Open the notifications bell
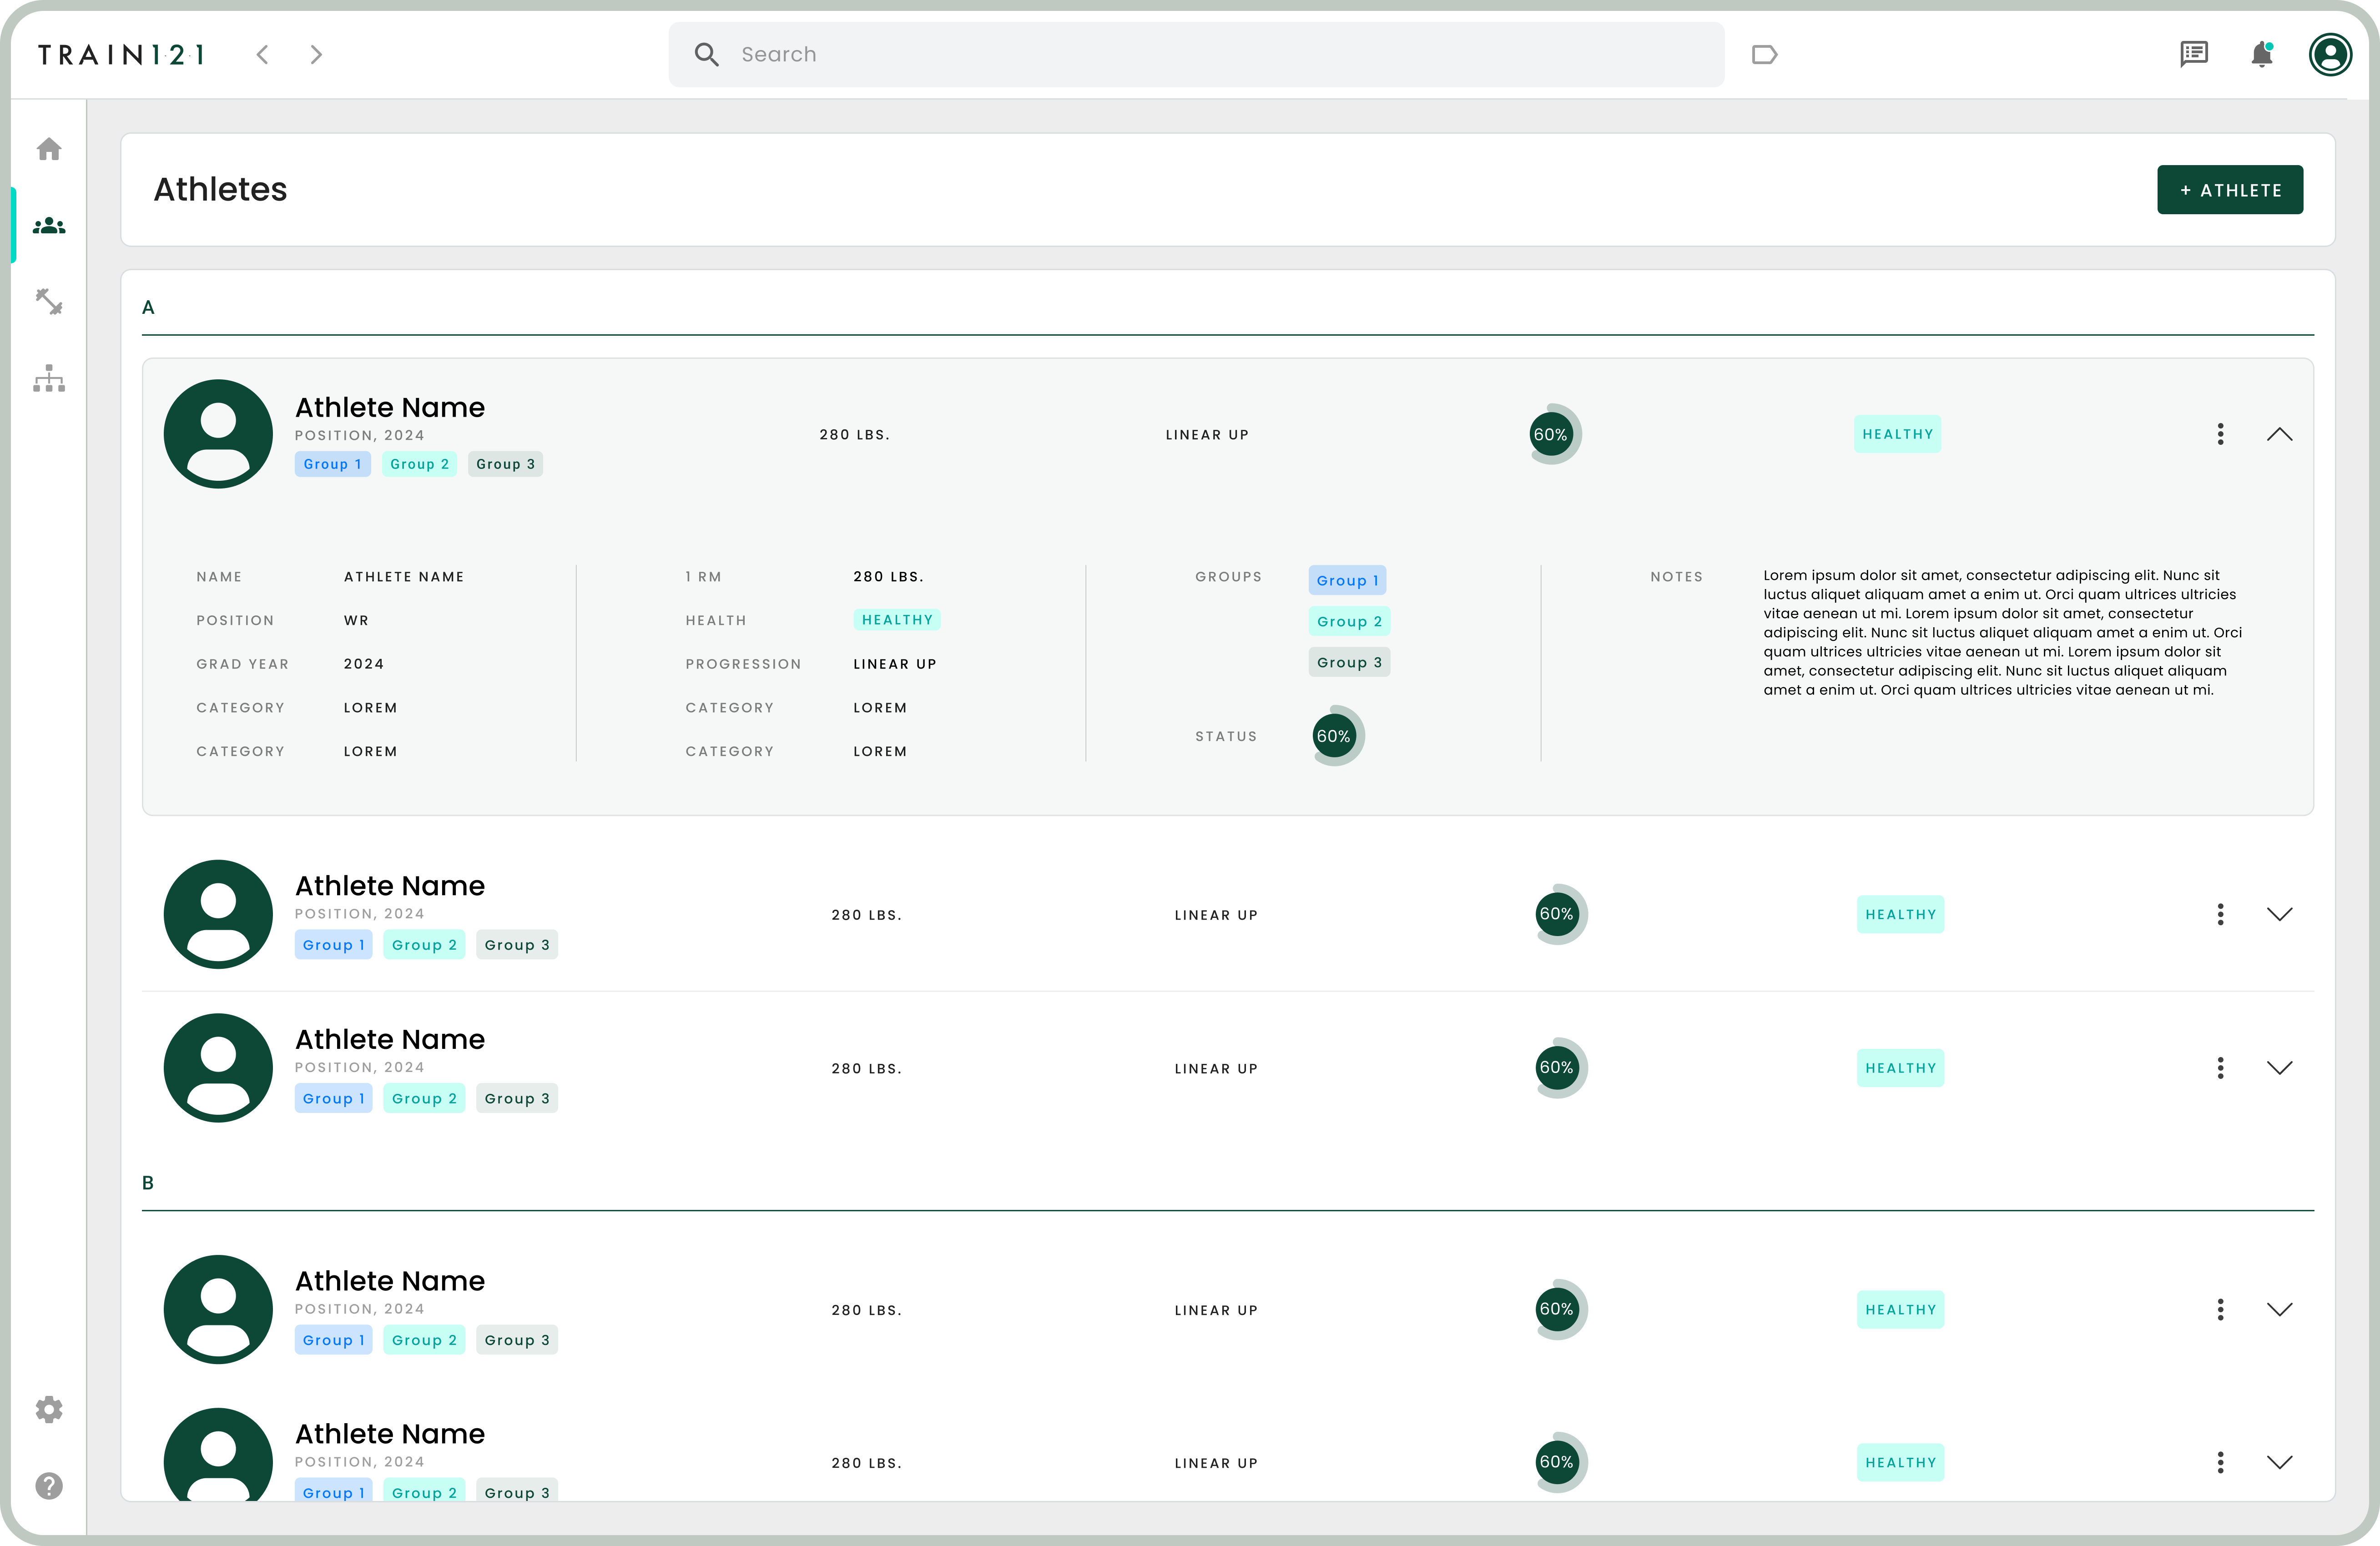Viewport: 2380px width, 1546px height. [x=2262, y=54]
